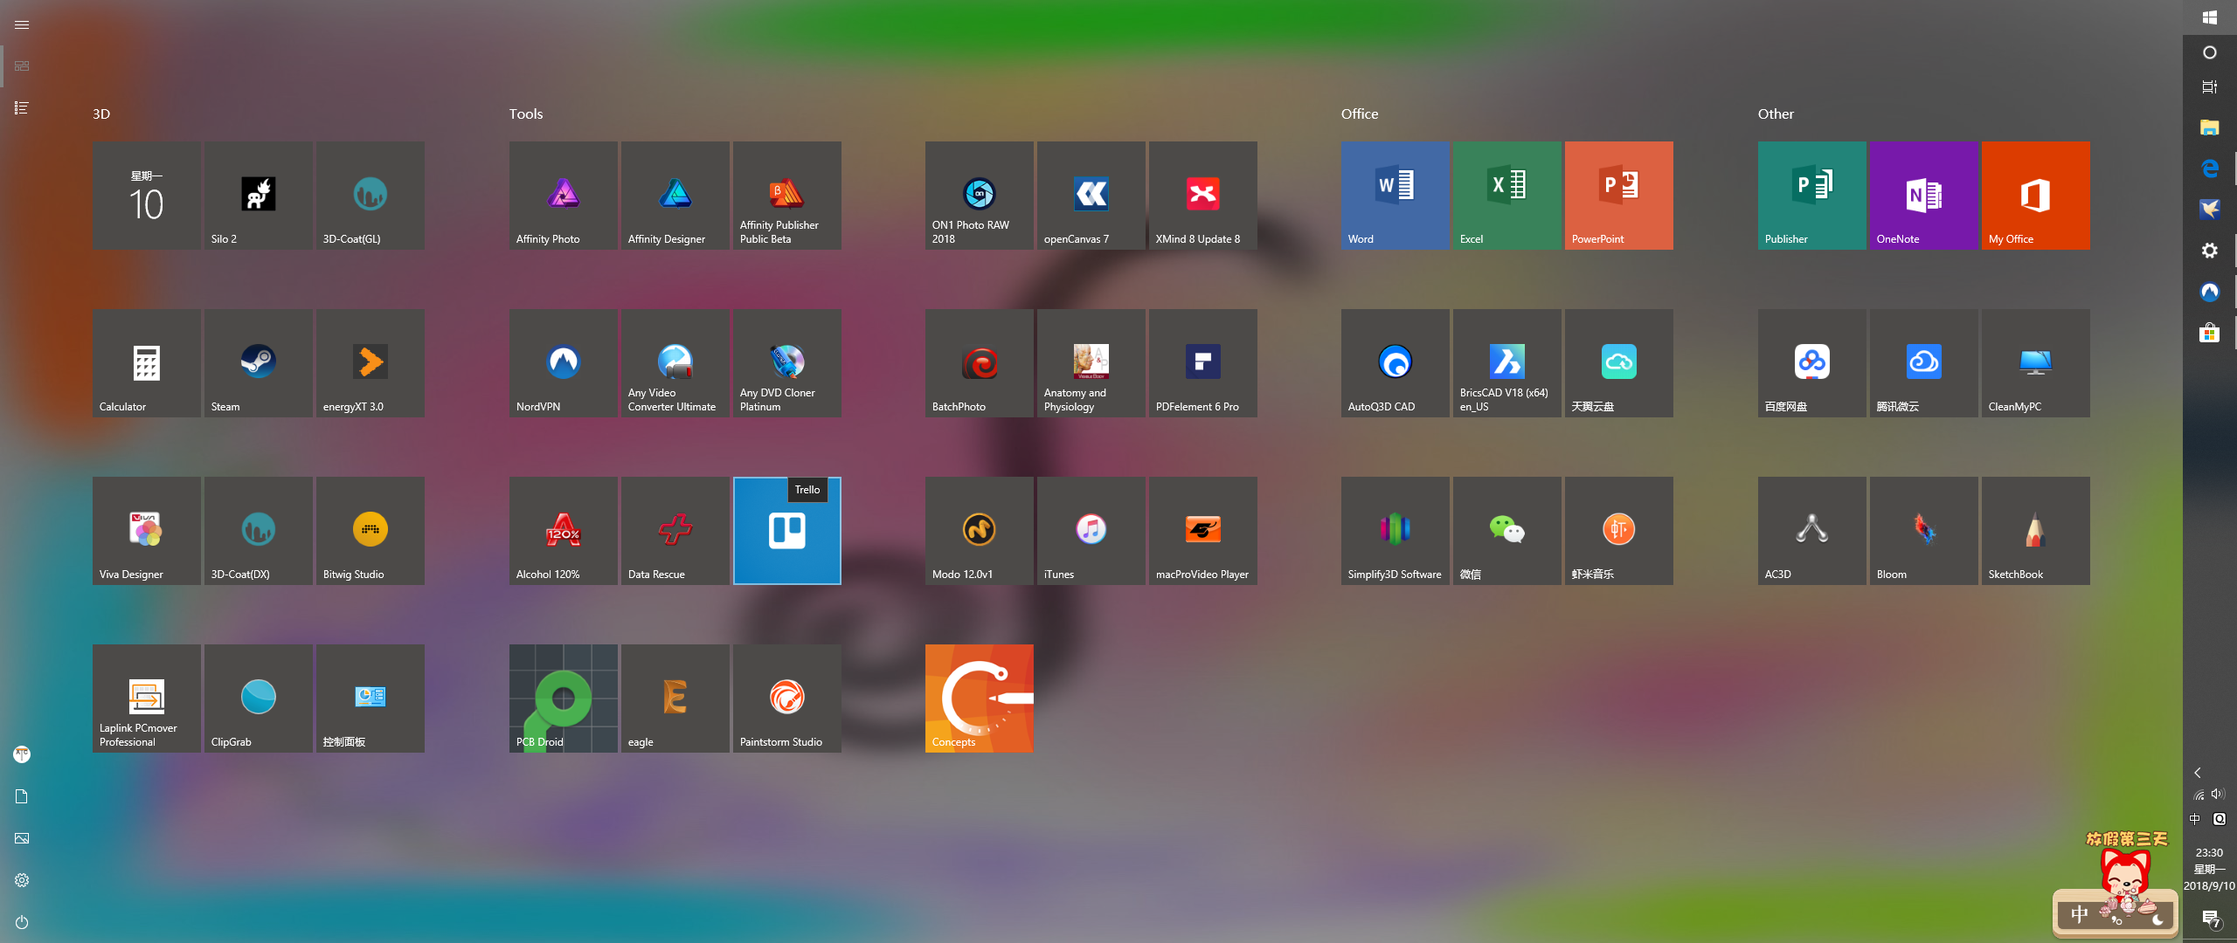Launch Affinity Designer tile
This screenshot has width=2237, height=943.
(x=675, y=196)
